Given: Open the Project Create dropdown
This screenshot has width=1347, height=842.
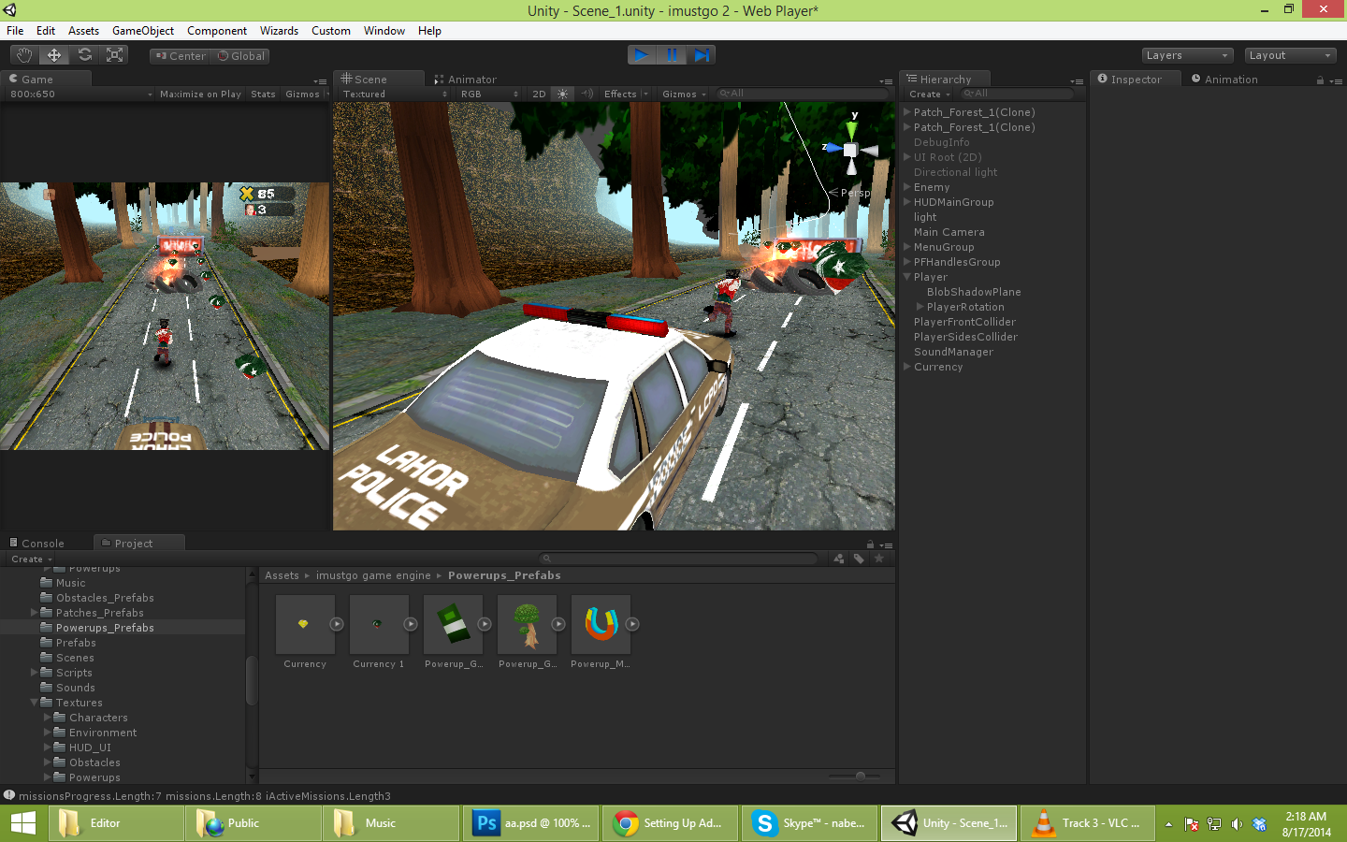Looking at the screenshot, I should point(32,559).
